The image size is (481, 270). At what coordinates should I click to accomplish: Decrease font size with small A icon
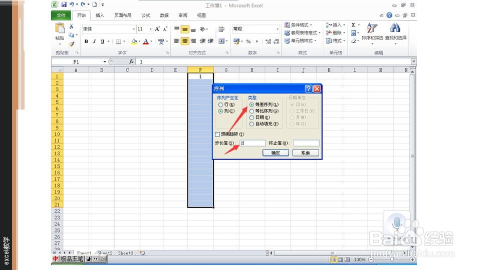coord(165,29)
